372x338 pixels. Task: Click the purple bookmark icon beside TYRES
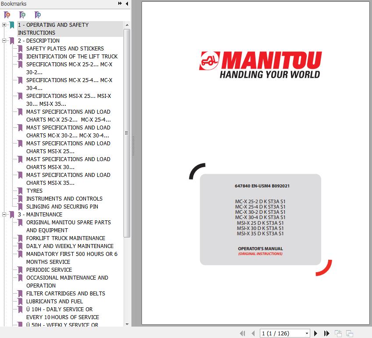[21, 191]
